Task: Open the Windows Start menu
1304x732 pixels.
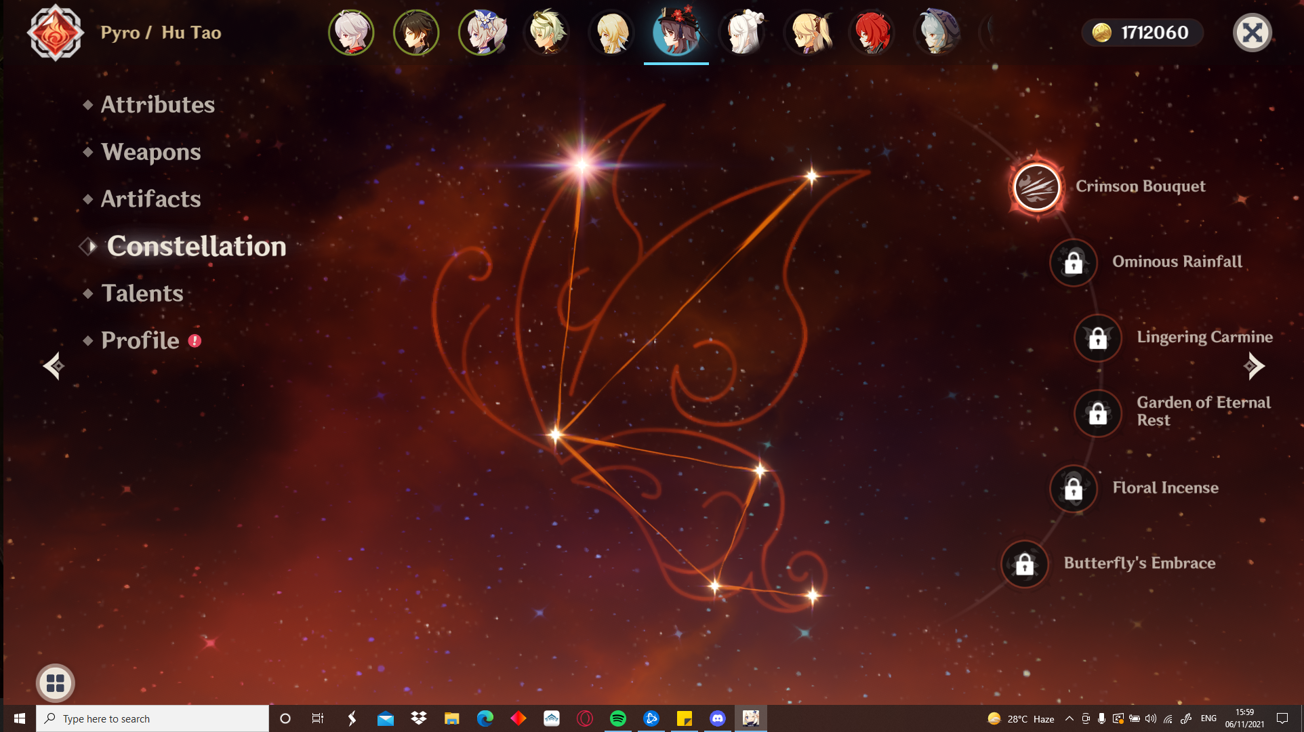Action: tap(19, 718)
